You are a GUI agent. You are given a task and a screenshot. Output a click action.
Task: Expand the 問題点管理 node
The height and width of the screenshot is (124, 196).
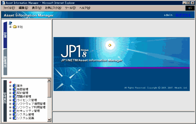click(x=10, y=96)
